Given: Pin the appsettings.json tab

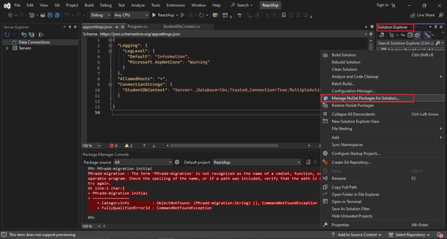Looking at the screenshot, I should click(116, 26).
